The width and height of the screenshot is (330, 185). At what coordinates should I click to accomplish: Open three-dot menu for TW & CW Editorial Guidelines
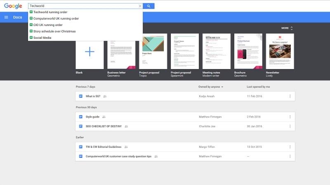(x=290, y=147)
